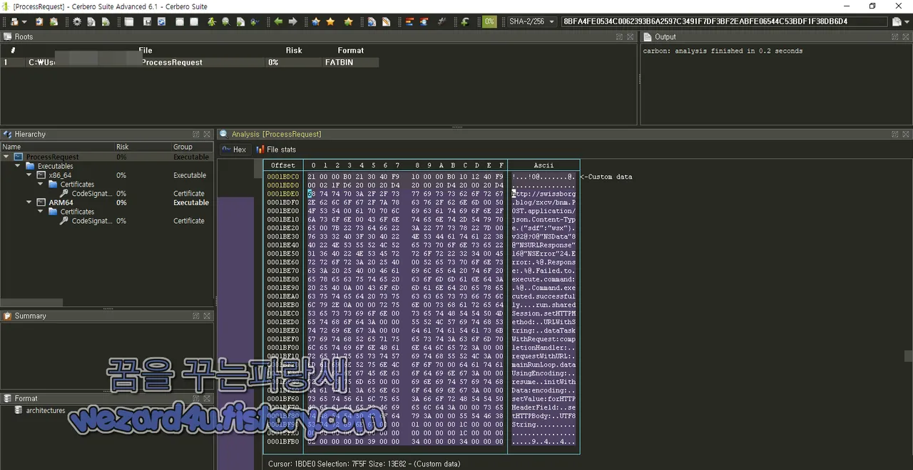Image resolution: width=913 pixels, height=470 pixels.
Task: Collapse Certificates folder under x86_64
Action: point(41,184)
